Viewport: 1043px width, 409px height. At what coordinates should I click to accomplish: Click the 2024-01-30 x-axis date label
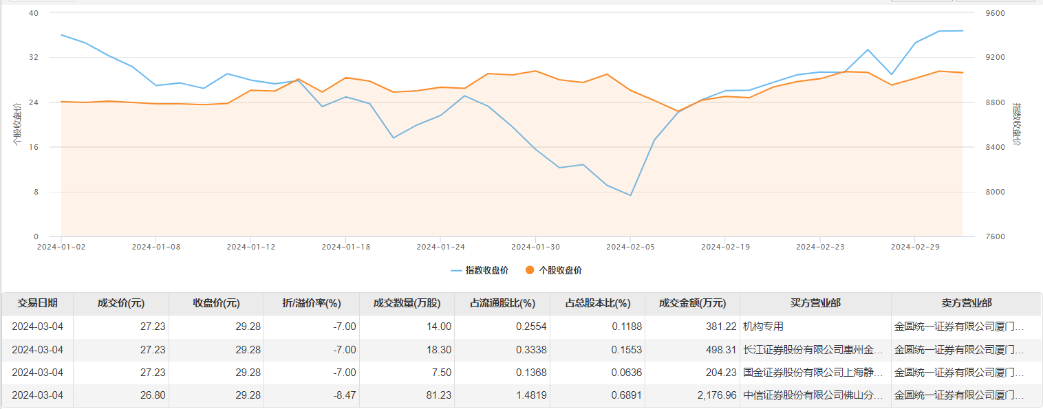(535, 246)
